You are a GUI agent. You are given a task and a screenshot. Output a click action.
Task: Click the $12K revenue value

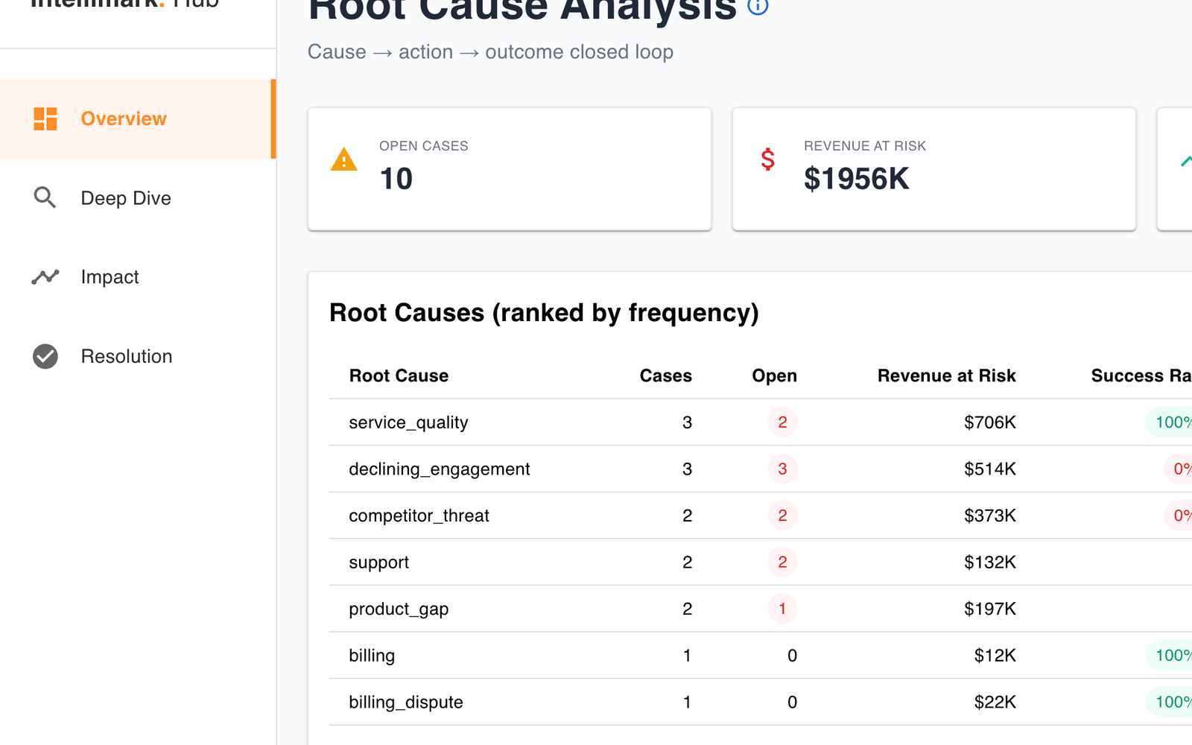(x=995, y=656)
